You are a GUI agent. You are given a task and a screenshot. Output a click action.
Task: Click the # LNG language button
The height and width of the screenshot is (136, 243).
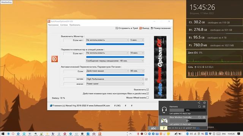117,106
